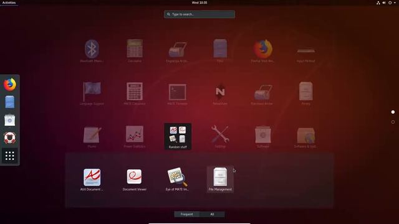Image resolution: width=399 pixels, height=224 pixels.
Task: Open Ubuntu Software from the dock
Action: point(10,120)
